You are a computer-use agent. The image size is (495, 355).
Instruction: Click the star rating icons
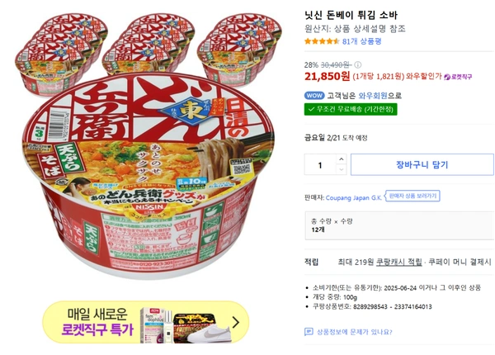click(x=322, y=40)
